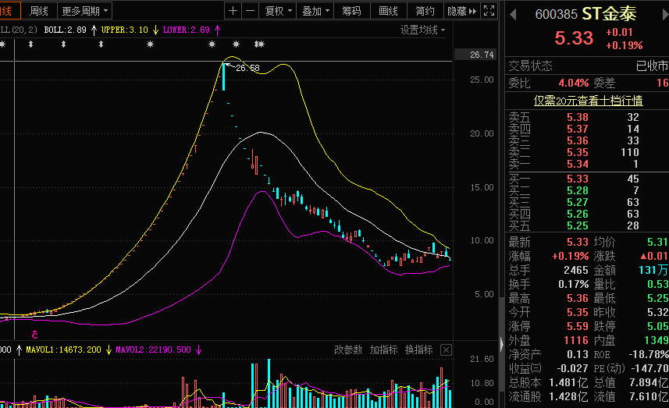Screen dimensions: 669x408
Task: Click 换指标 to change indicator
Action: click(418, 350)
